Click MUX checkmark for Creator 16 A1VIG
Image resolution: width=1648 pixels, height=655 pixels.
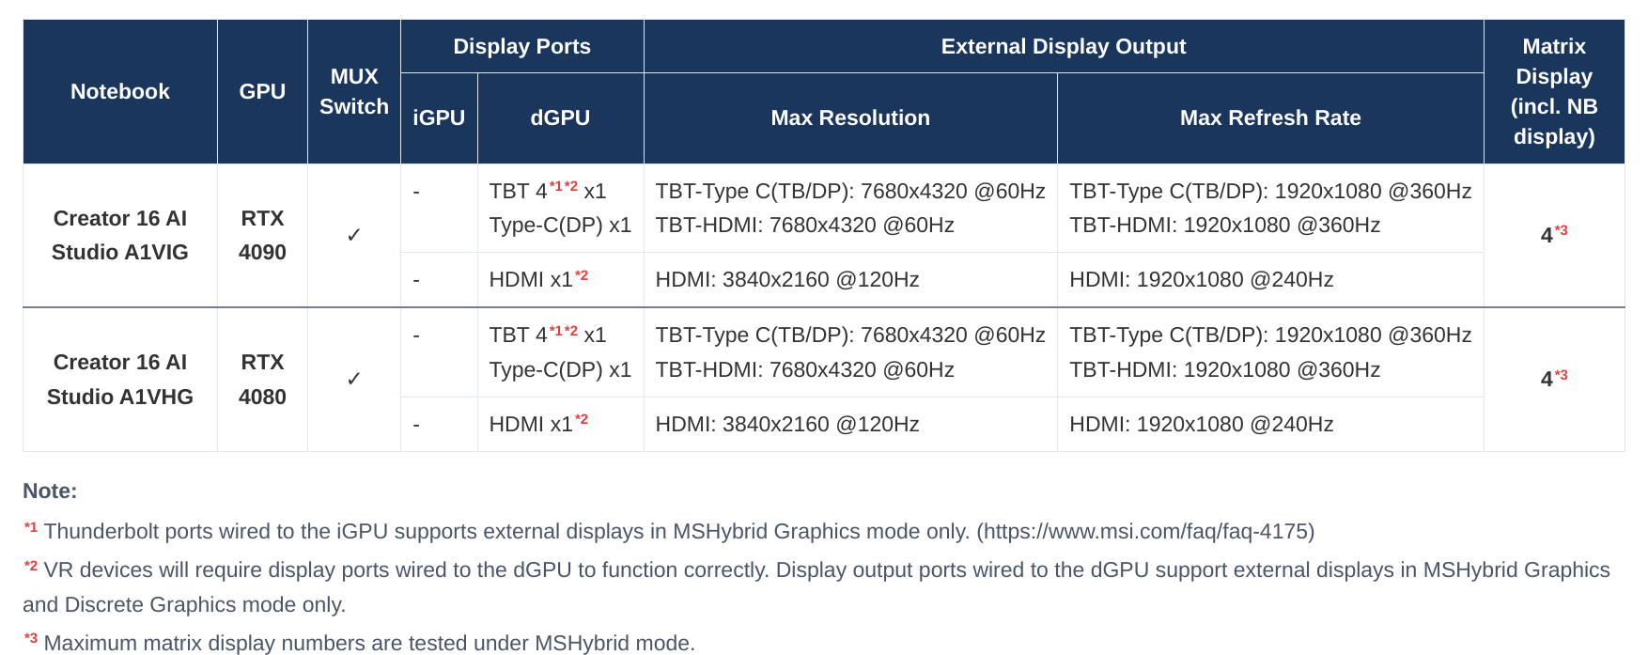[x=353, y=235]
